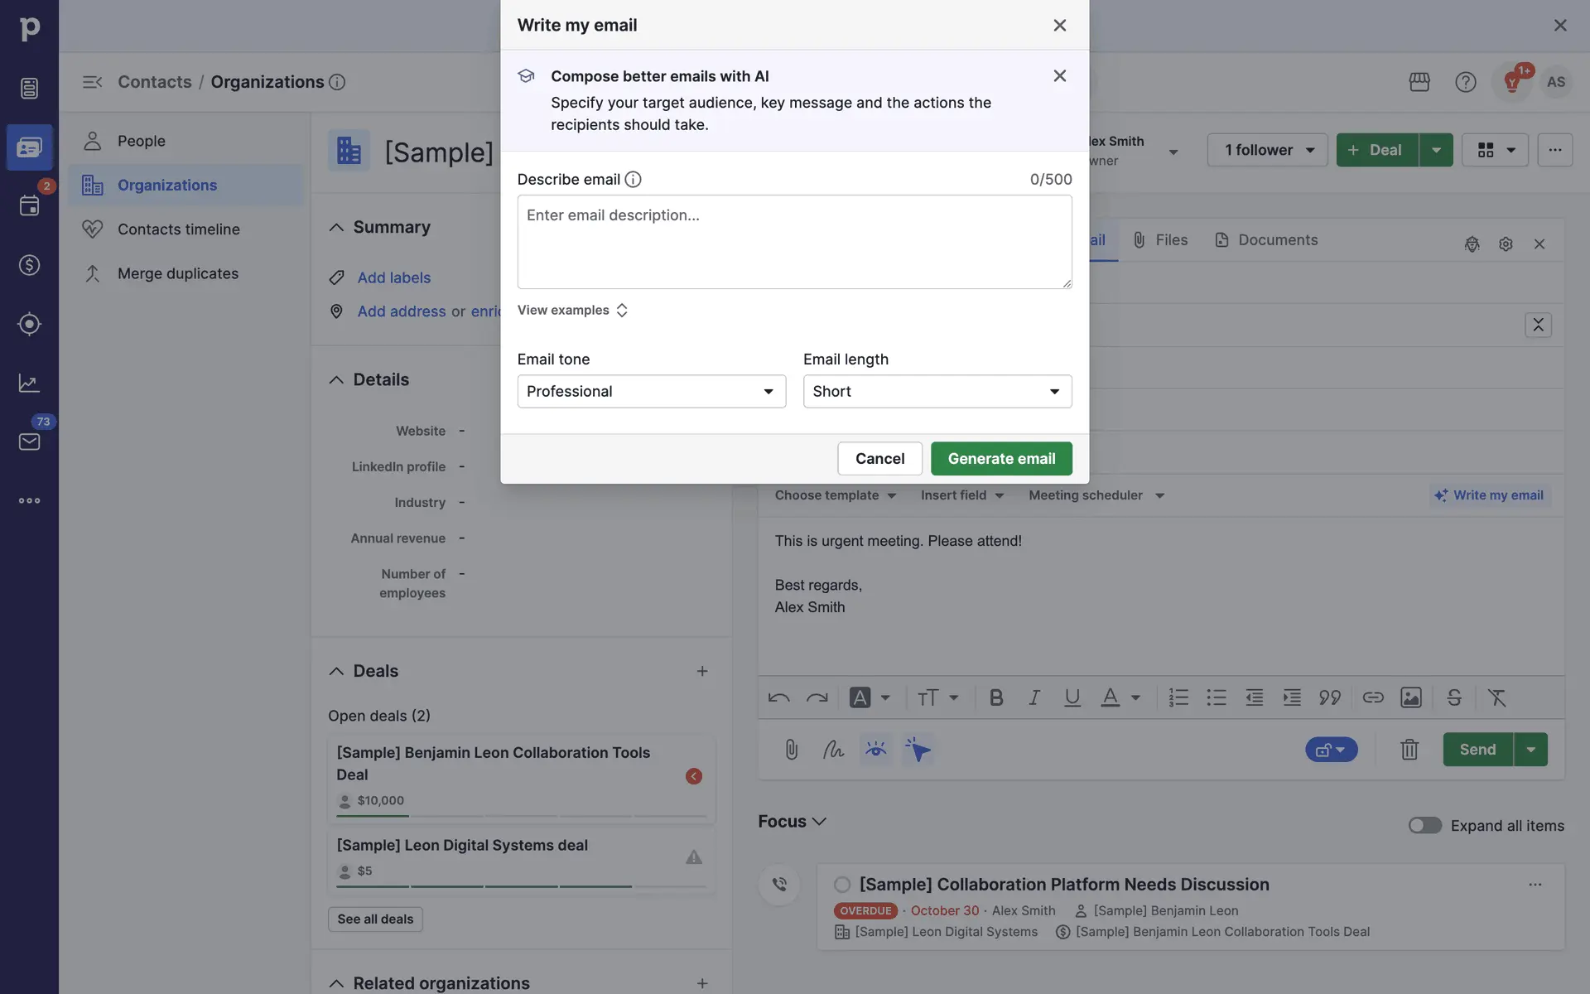The width and height of the screenshot is (1590, 994).
Task: Cancel the Write my email dialog
Action: pos(879,459)
